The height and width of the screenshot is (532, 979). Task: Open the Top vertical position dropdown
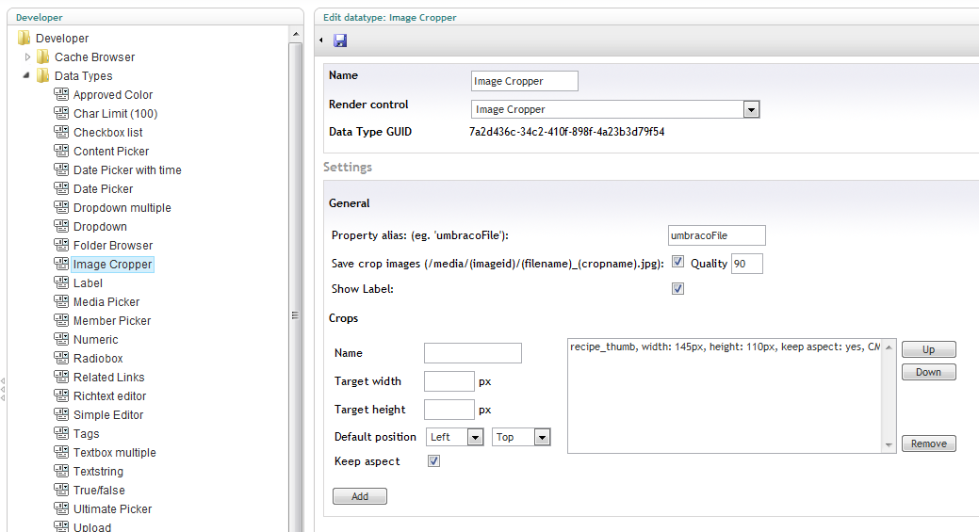tap(542, 437)
